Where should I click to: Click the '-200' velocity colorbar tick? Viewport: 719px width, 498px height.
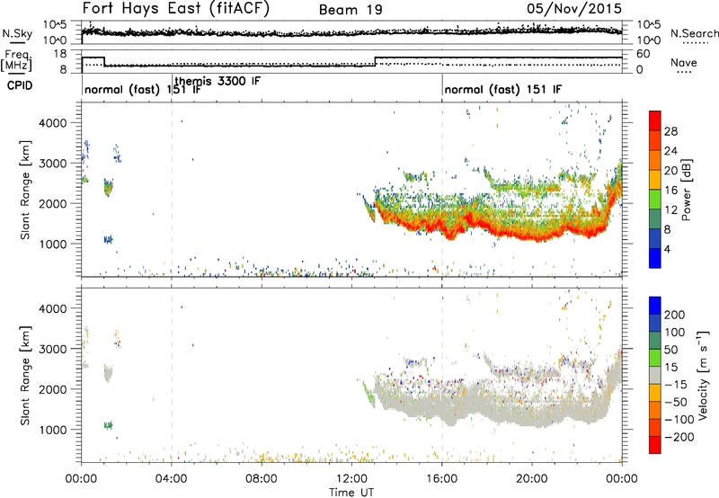[678, 437]
